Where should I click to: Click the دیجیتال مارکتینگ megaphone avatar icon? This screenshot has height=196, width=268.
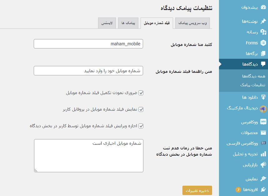(x=263, y=109)
